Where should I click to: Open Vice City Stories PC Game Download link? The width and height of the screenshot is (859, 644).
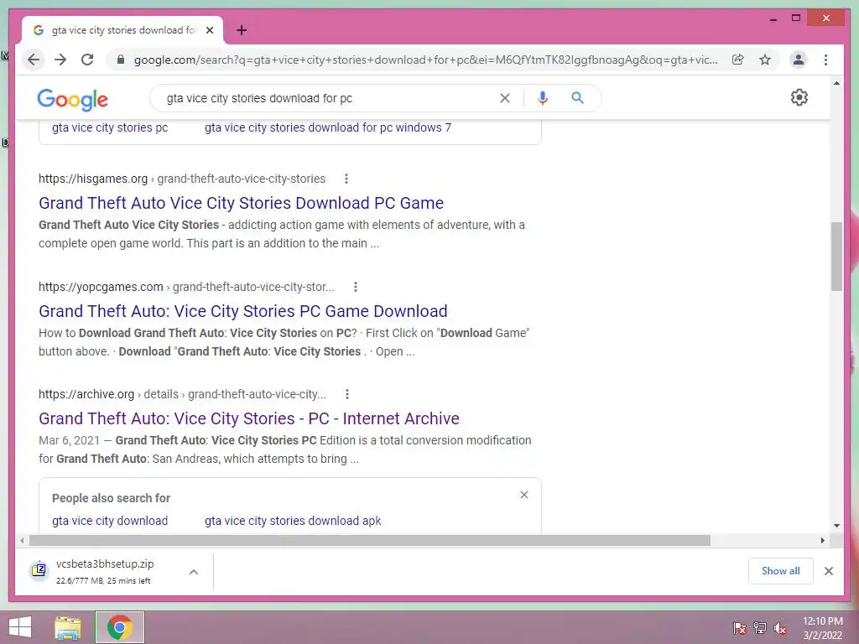point(242,311)
